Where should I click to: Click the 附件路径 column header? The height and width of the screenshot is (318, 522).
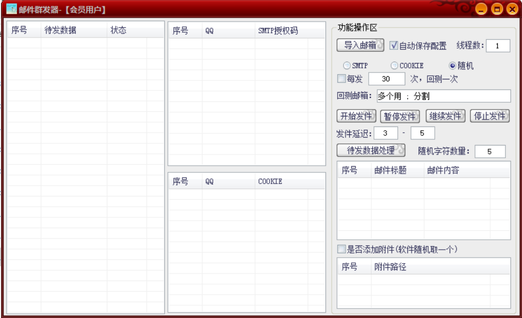[390, 267]
